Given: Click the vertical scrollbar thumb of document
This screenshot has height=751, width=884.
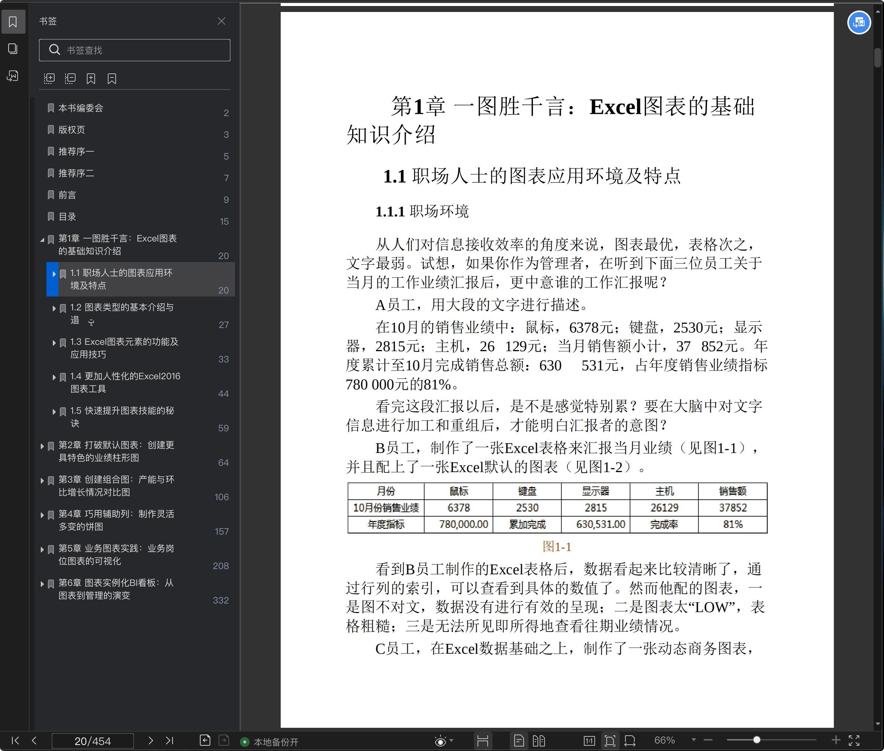Looking at the screenshot, I should [x=878, y=58].
